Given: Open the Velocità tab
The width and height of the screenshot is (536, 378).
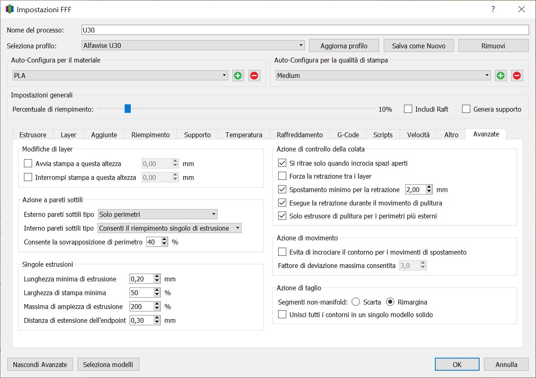Looking at the screenshot, I should pos(418,135).
